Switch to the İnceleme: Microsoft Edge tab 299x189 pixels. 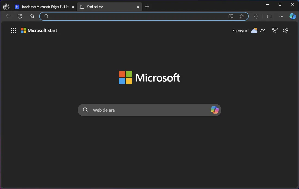point(45,7)
